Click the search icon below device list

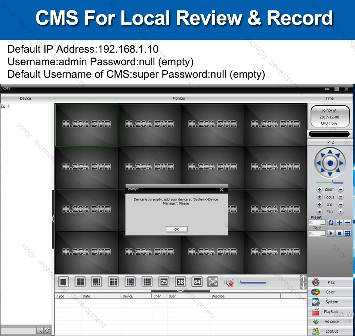[40, 330]
